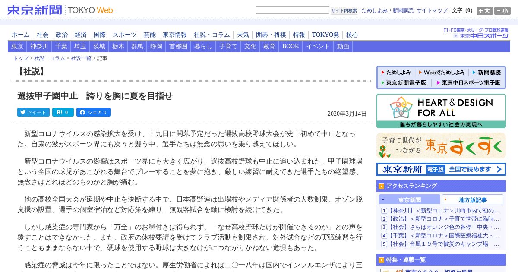Image resolution: width=518 pixels, height=272 pixels.
Task: Select 文化 in the blue bar
Action: click(x=250, y=47)
